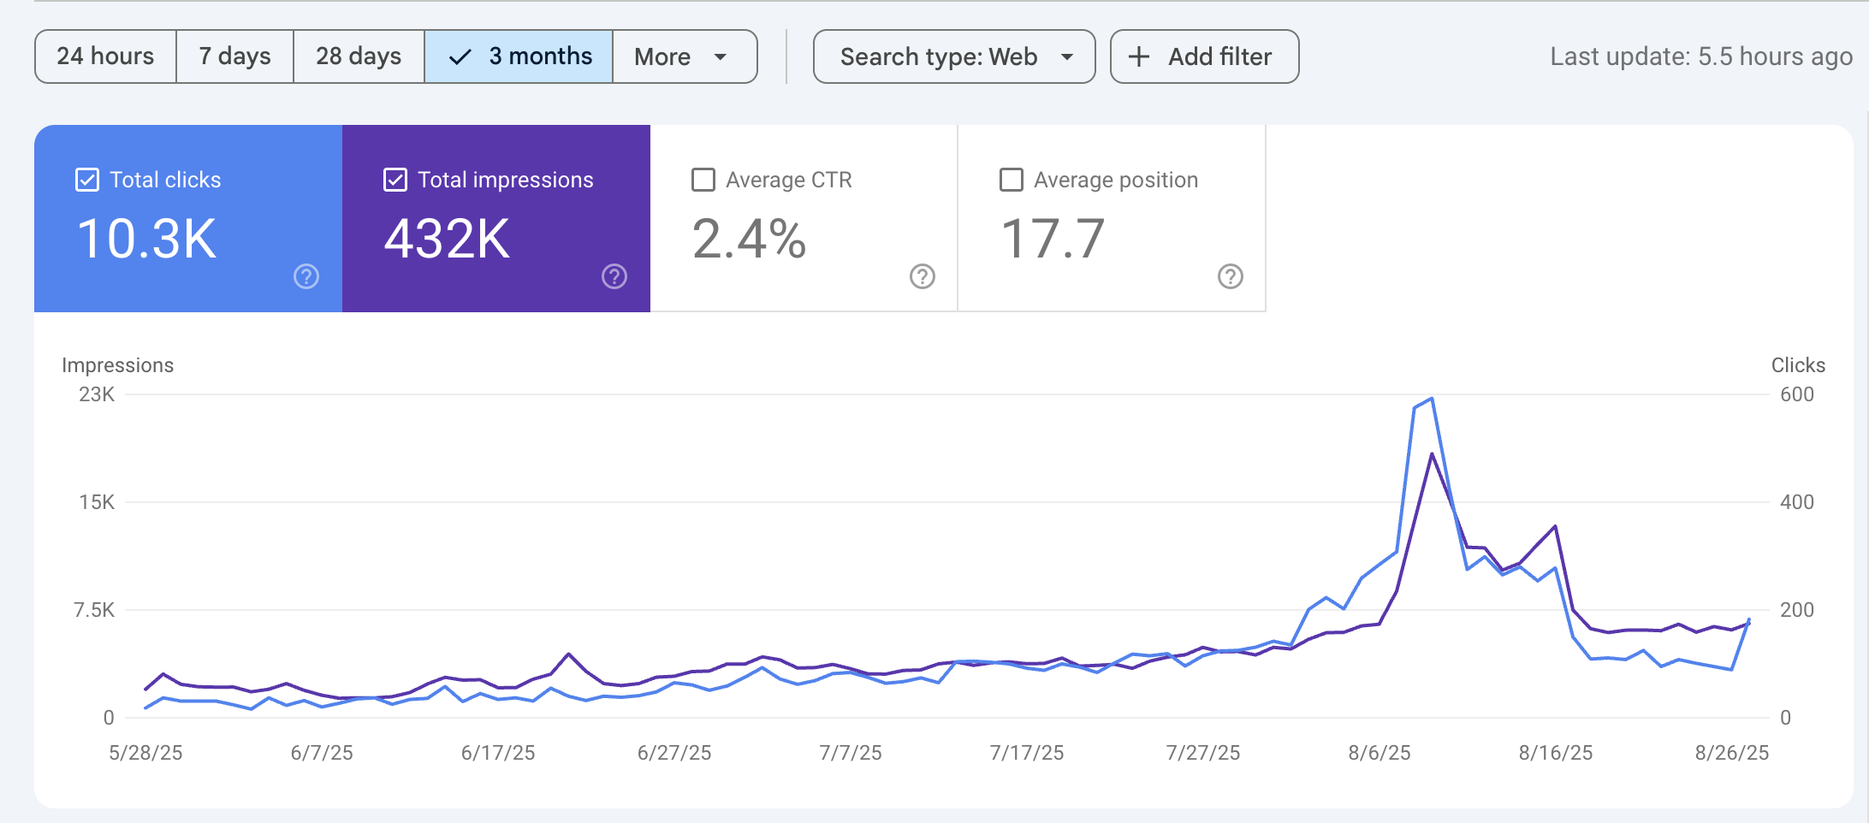Screen dimensions: 1869x823
Task: Click the Search type dropdown arrow
Action: (x=1067, y=57)
